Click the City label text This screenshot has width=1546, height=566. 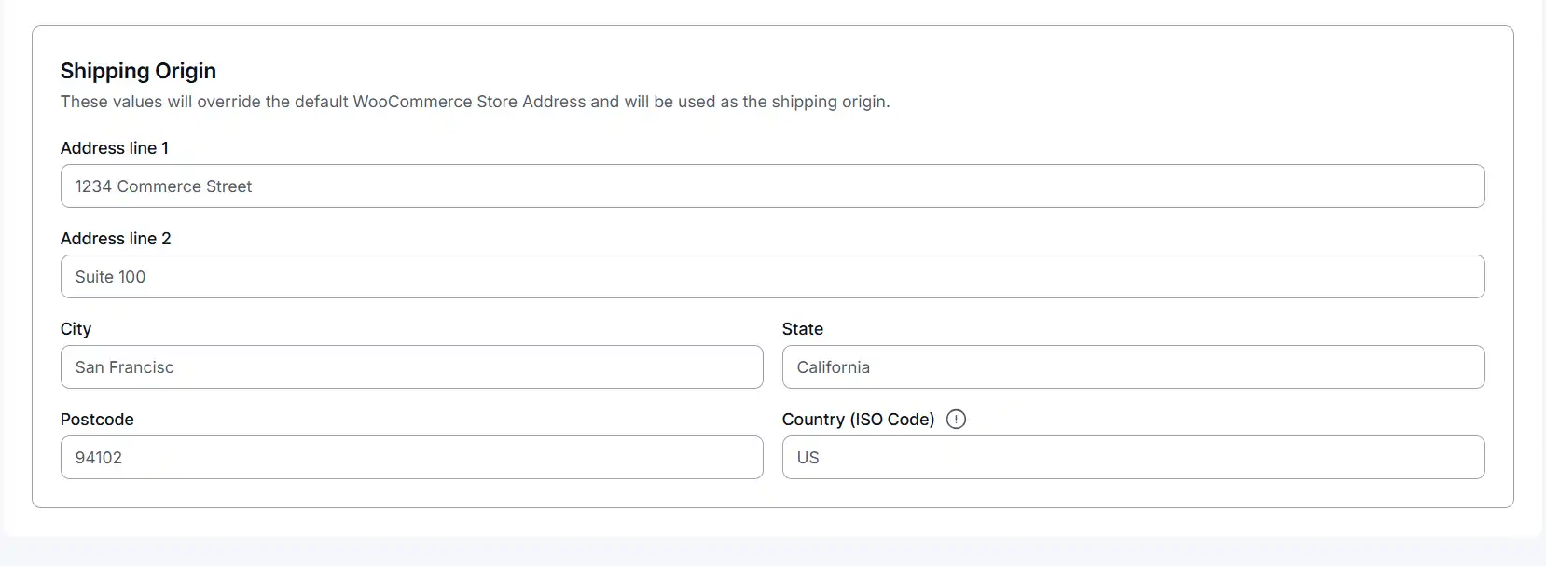click(76, 329)
